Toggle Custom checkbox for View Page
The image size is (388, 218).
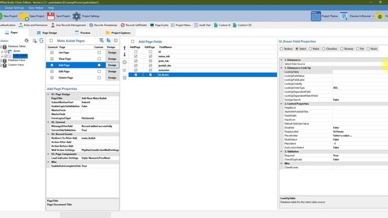(99, 59)
